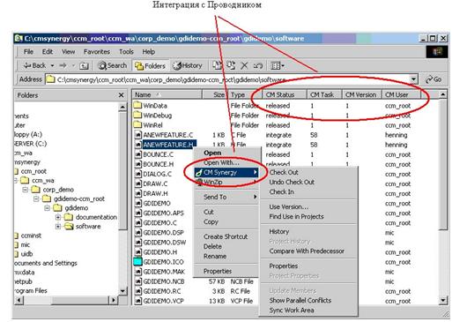The height and width of the screenshot is (322, 452).
Task: Select the DRAW.H file icon
Action: 138,193
